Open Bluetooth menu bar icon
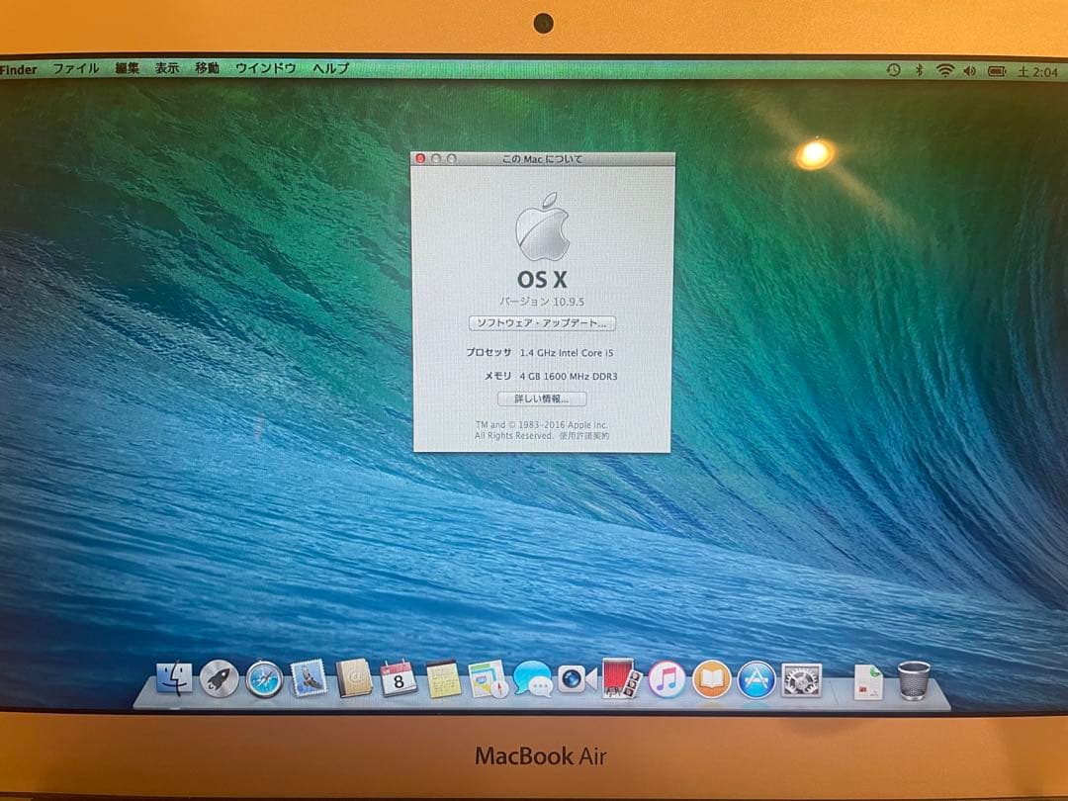 coord(919,70)
